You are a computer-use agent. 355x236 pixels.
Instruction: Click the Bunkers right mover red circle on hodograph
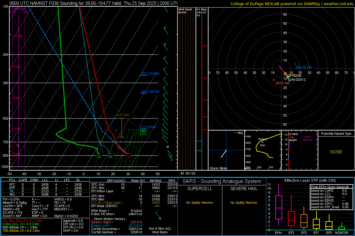274,80
